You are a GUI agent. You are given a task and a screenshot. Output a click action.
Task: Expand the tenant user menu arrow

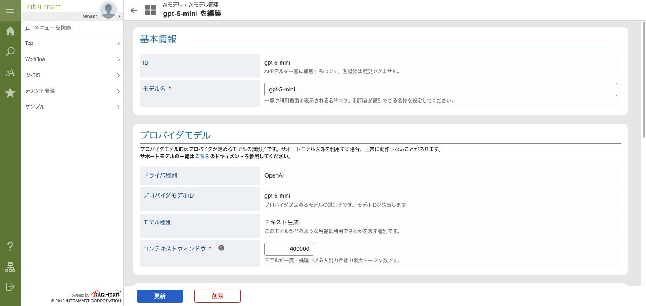coord(120,16)
